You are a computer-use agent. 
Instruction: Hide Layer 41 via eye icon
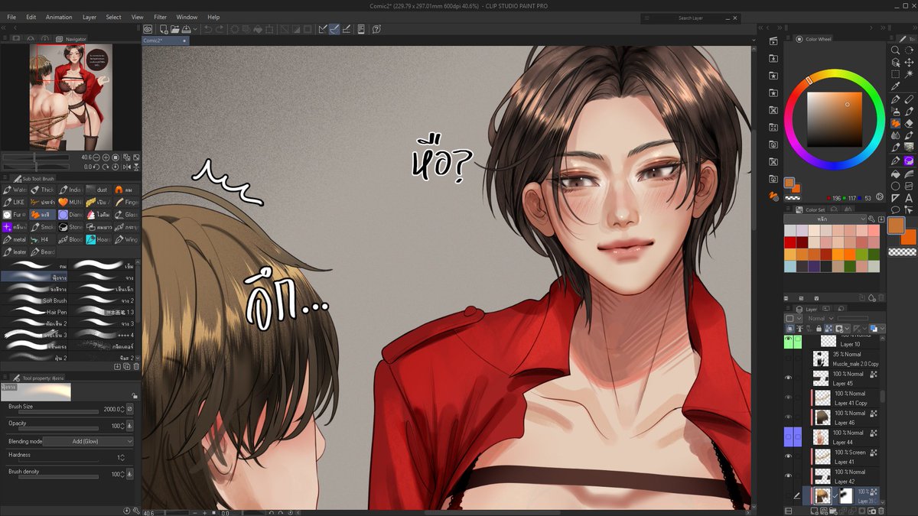click(x=789, y=456)
